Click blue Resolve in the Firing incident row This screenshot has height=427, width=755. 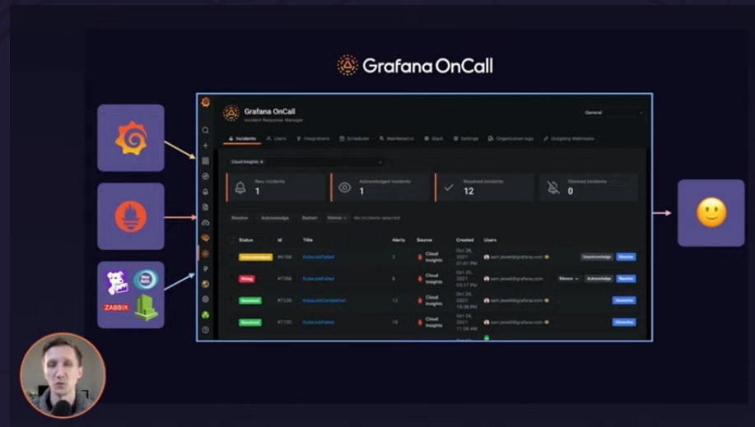[626, 279]
